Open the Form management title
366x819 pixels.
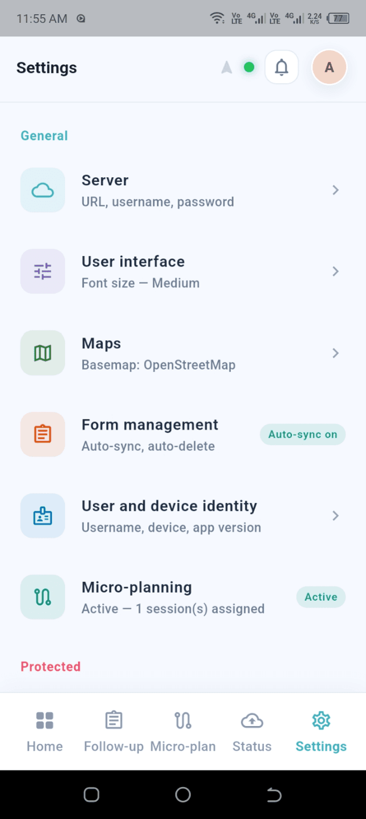tap(150, 425)
